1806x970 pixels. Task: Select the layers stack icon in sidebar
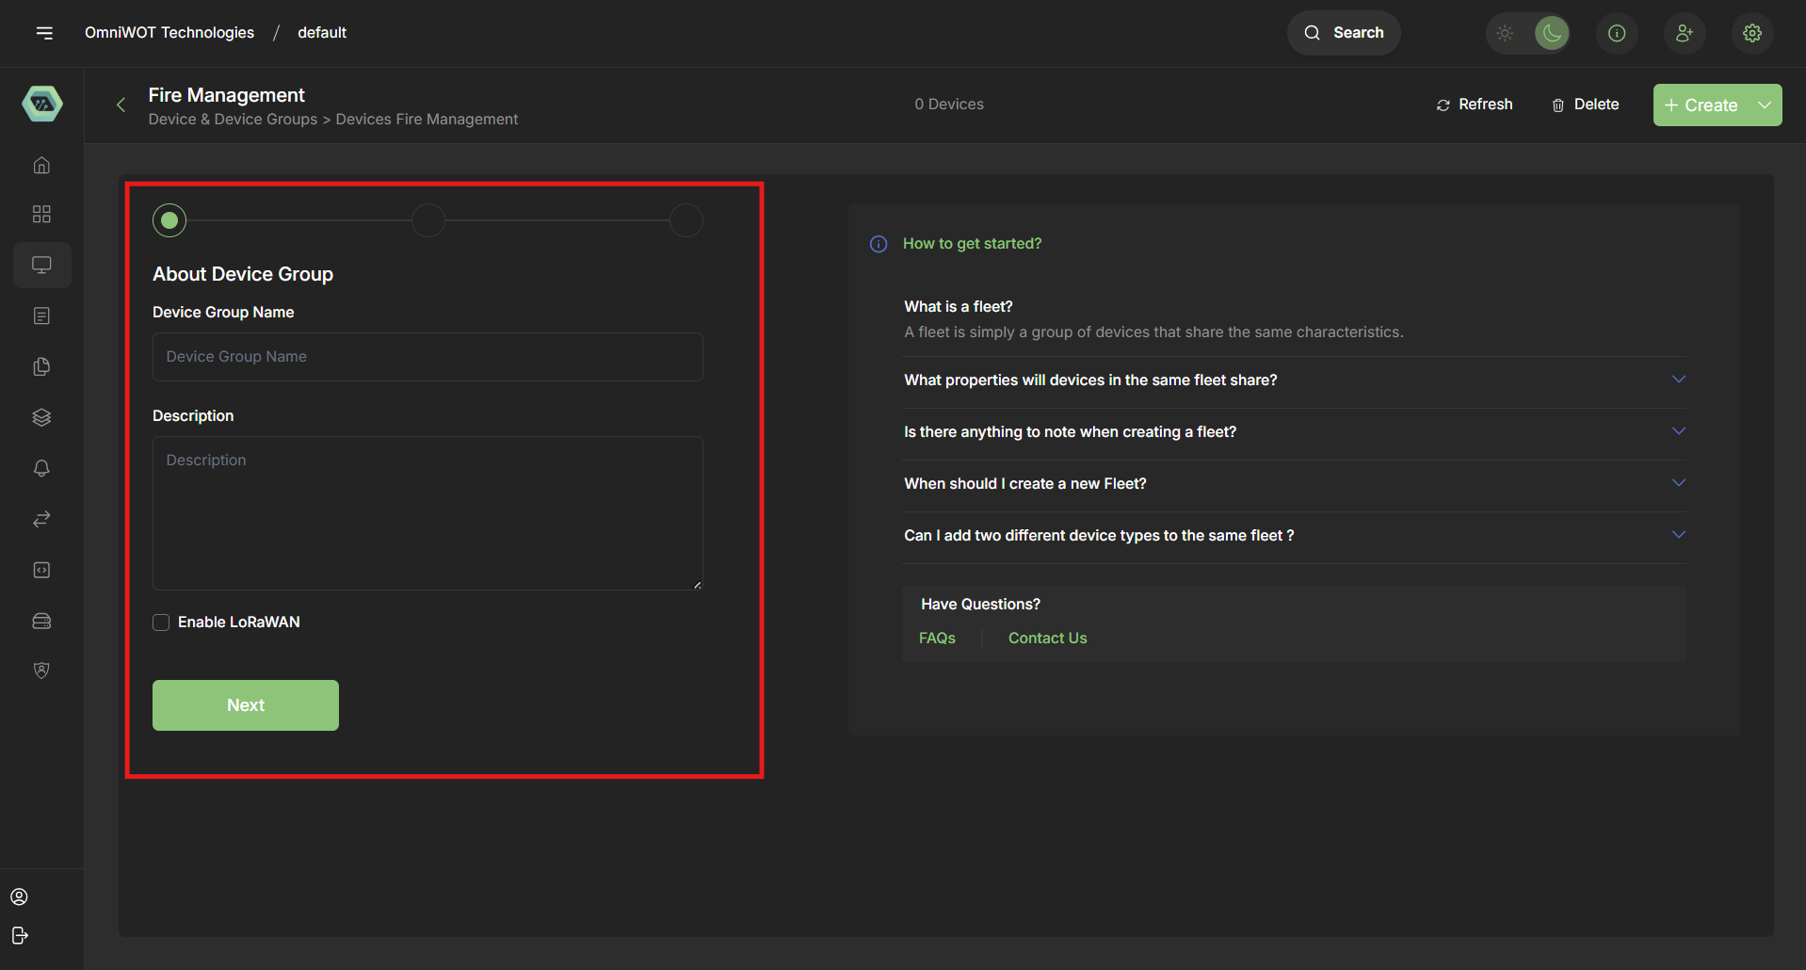[41, 417]
